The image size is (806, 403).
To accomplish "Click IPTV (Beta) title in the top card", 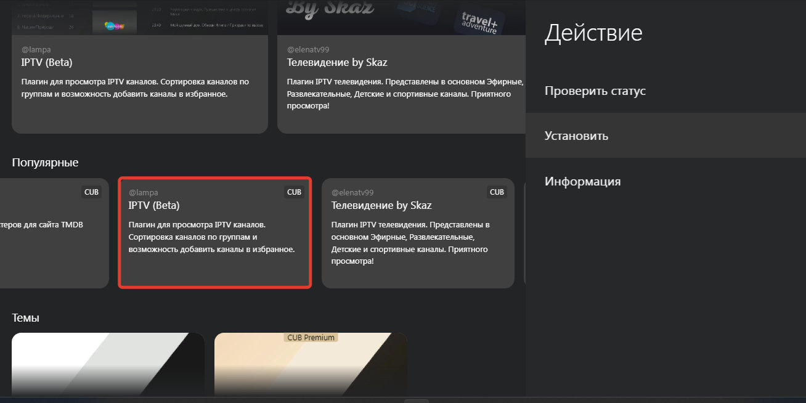I will click(47, 62).
